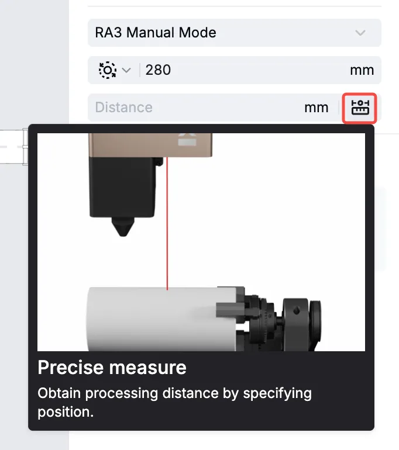
Task: Expand the rotary diameter type chevron
Action: [x=126, y=70]
